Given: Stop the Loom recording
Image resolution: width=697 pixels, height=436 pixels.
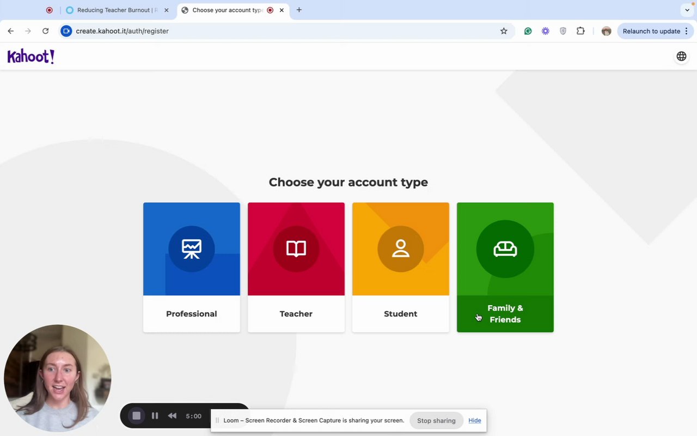Looking at the screenshot, I should click(136, 416).
